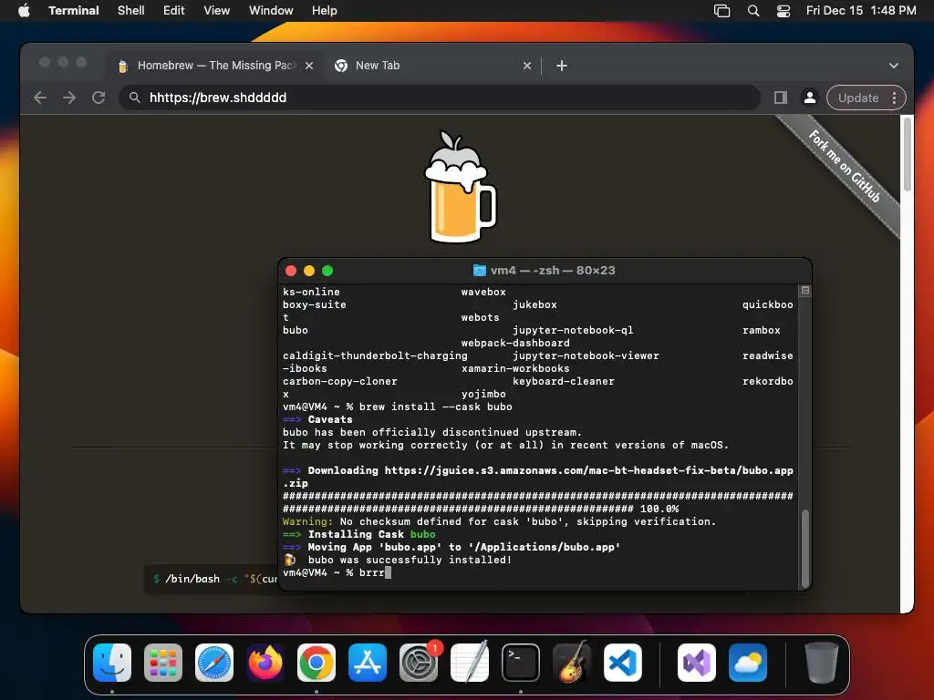Toggle the Chrome side panel
934x700 pixels.
[781, 98]
